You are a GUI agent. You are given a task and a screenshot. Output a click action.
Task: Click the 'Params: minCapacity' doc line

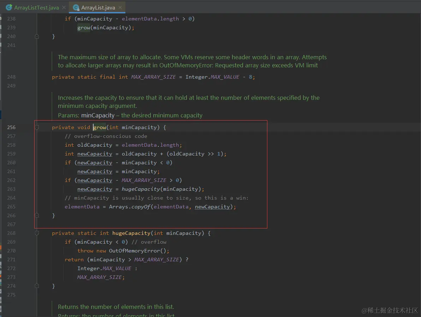(x=130, y=115)
